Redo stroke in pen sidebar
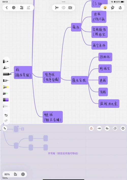127x180 pixels. pyautogui.click(x=6, y=120)
